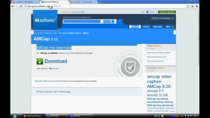Reload the page with the refresh icon

click(x=21, y=6)
